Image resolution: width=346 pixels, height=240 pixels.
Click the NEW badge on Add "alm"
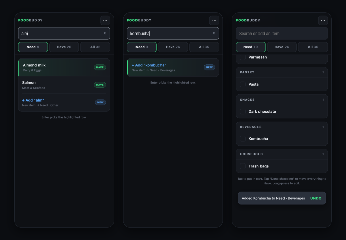coord(100,102)
